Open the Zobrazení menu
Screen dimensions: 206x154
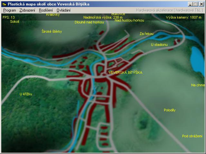click(27, 10)
